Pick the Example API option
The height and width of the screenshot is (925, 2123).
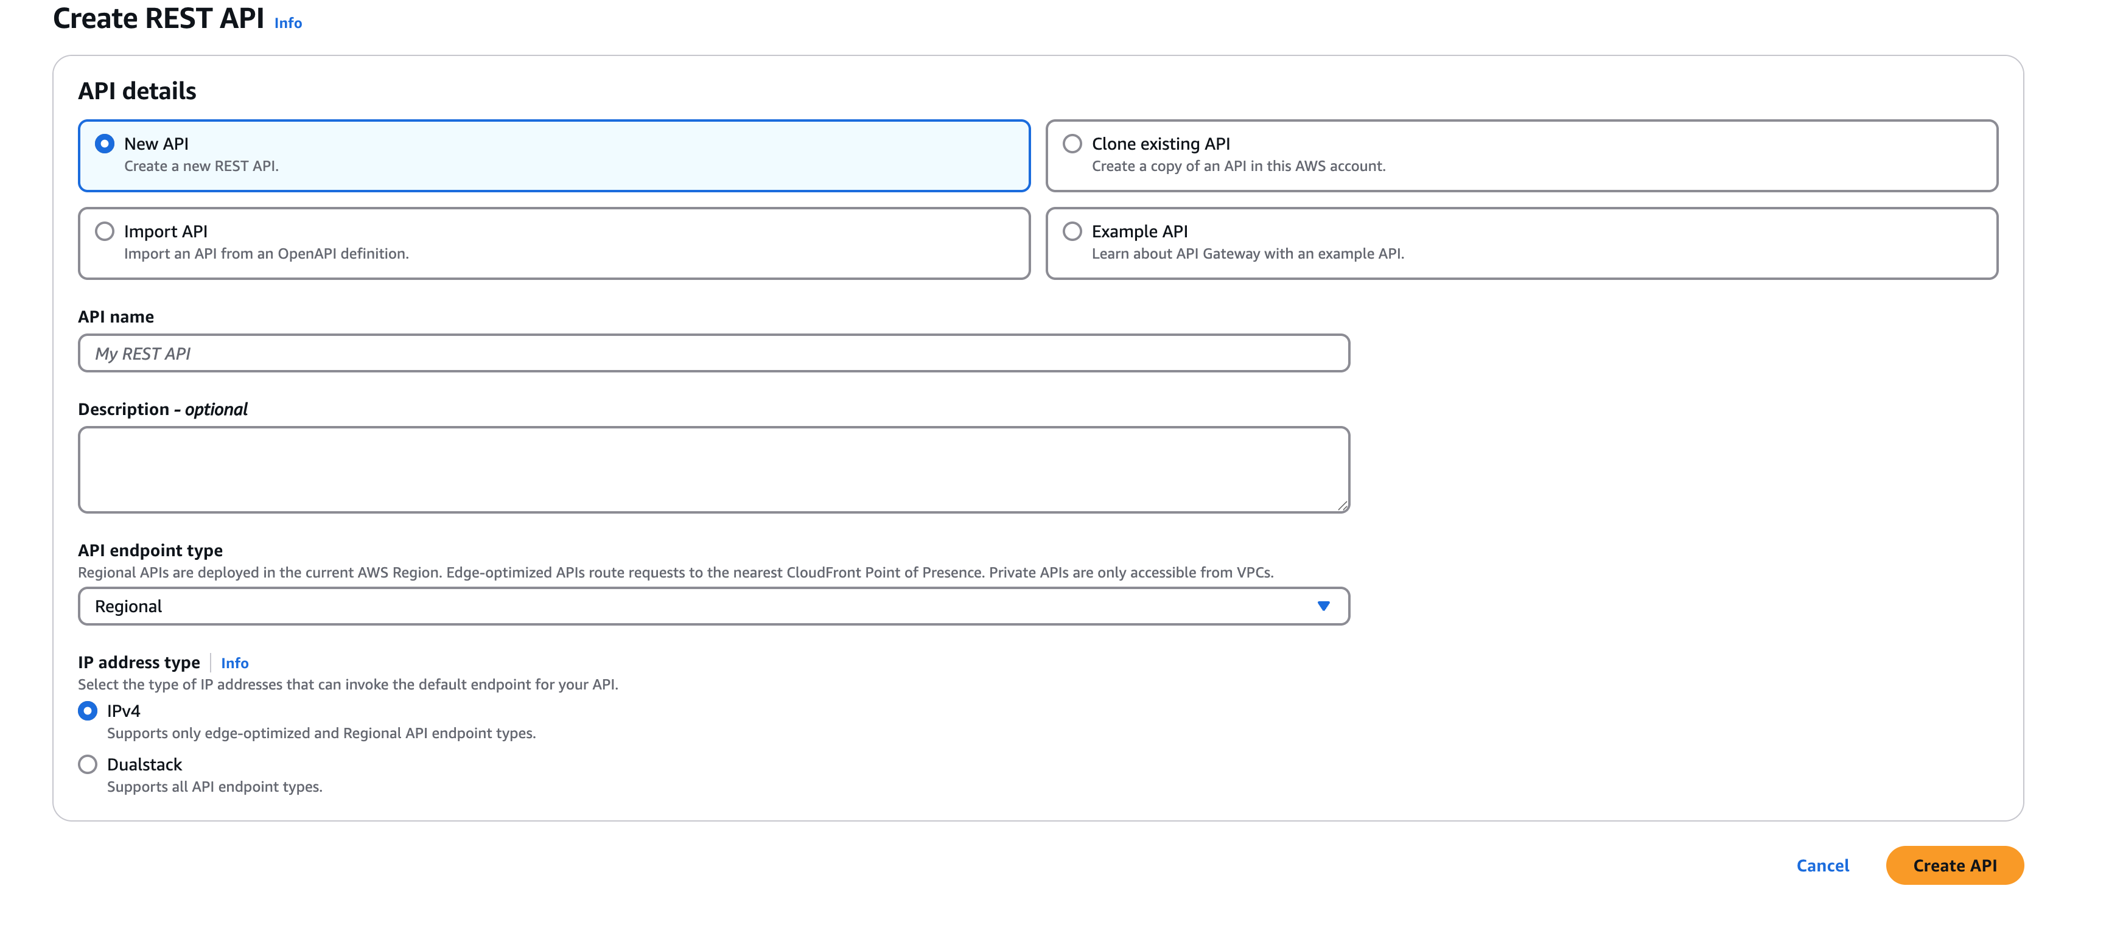[x=1071, y=231]
